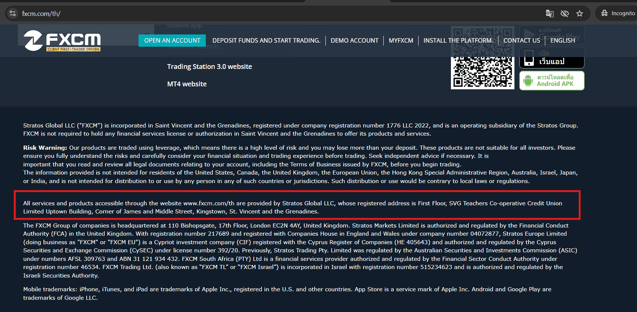Select the DEMO ACCOUNT menu item
Image resolution: width=637 pixels, height=312 pixels.
tap(354, 40)
